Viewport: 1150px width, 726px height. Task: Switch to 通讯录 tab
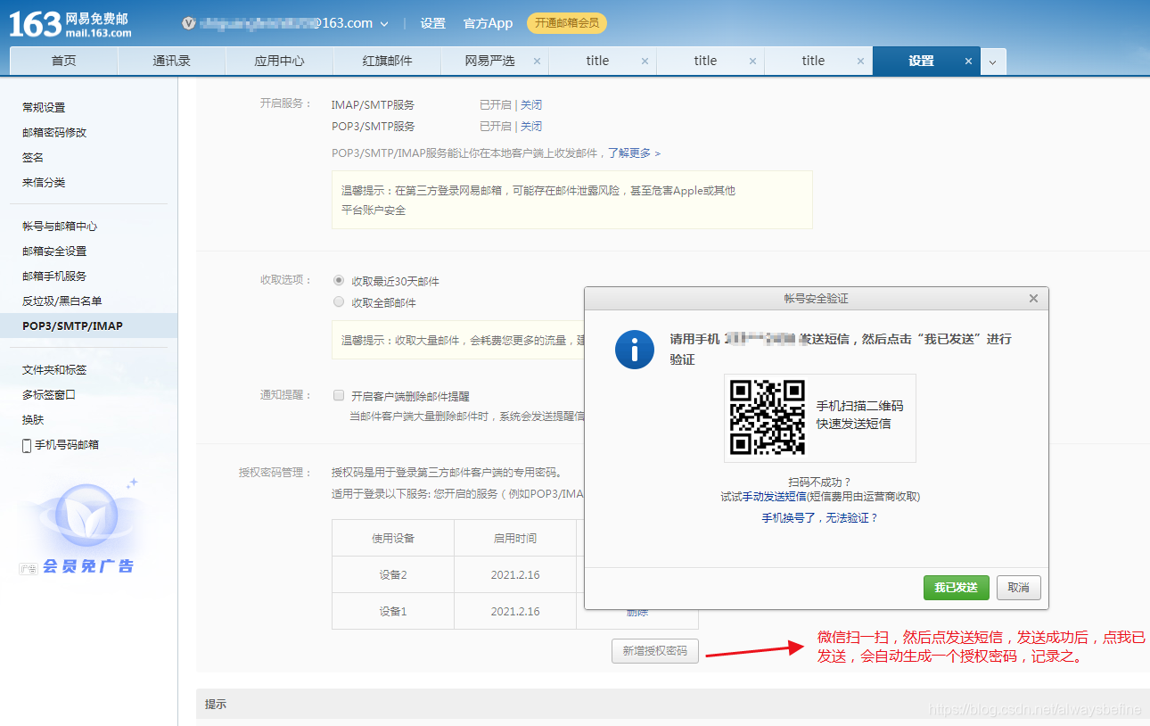pyautogui.click(x=171, y=61)
